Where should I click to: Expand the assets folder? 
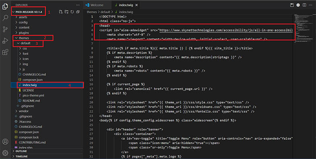pyautogui.click(x=23, y=17)
